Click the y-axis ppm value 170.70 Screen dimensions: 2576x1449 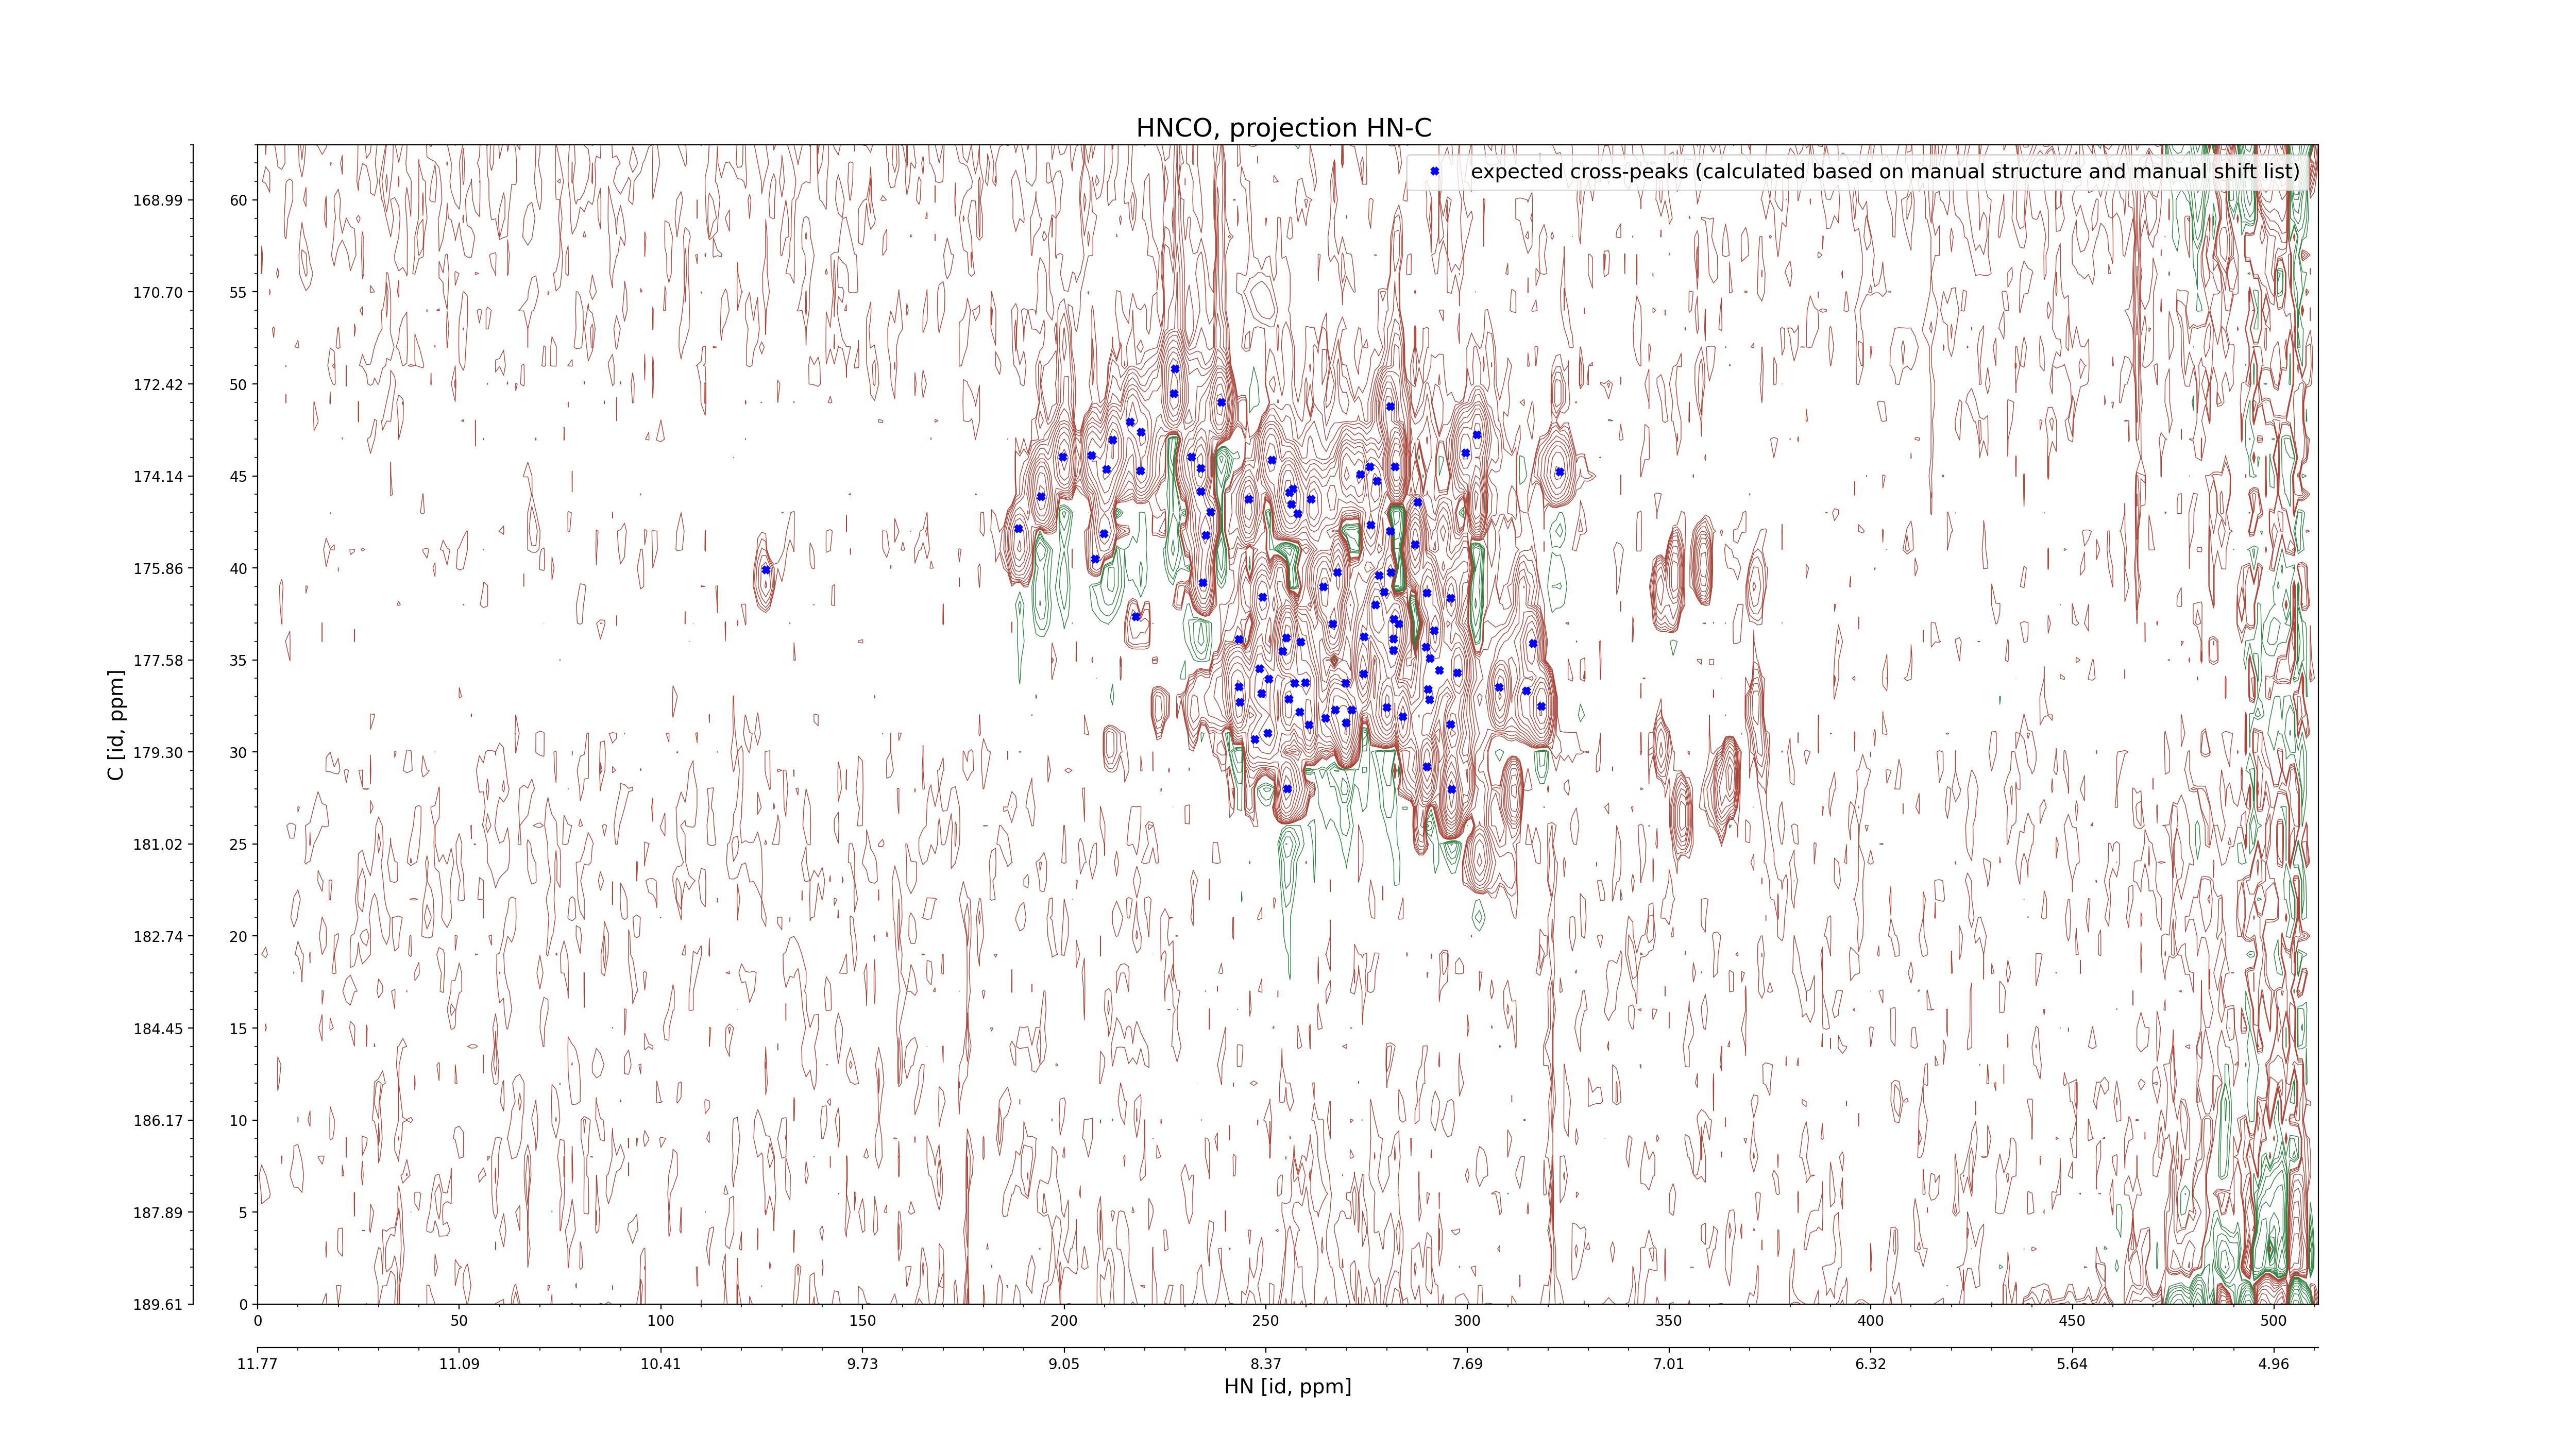click(x=158, y=292)
